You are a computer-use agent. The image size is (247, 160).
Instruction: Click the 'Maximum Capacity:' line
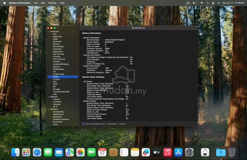(x=98, y=73)
